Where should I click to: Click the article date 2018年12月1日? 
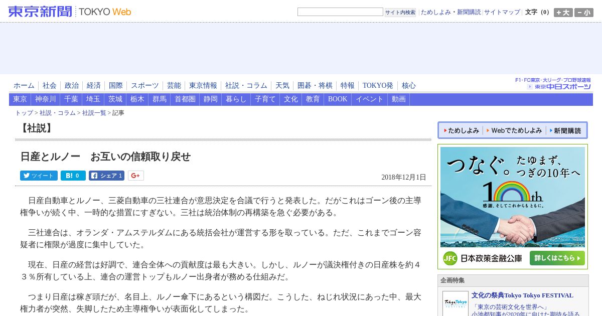point(404,177)
